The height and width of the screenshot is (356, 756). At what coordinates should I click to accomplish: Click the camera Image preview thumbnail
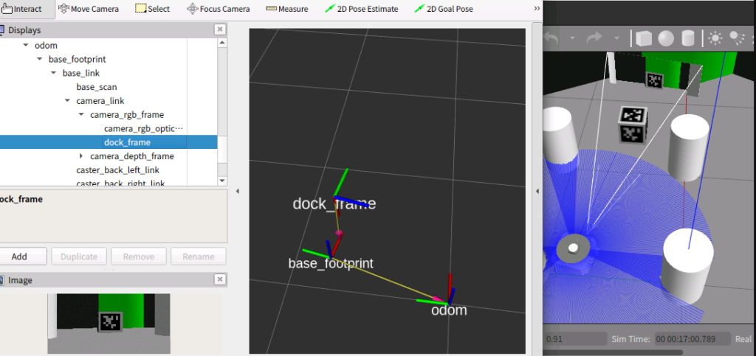(109, 323)
